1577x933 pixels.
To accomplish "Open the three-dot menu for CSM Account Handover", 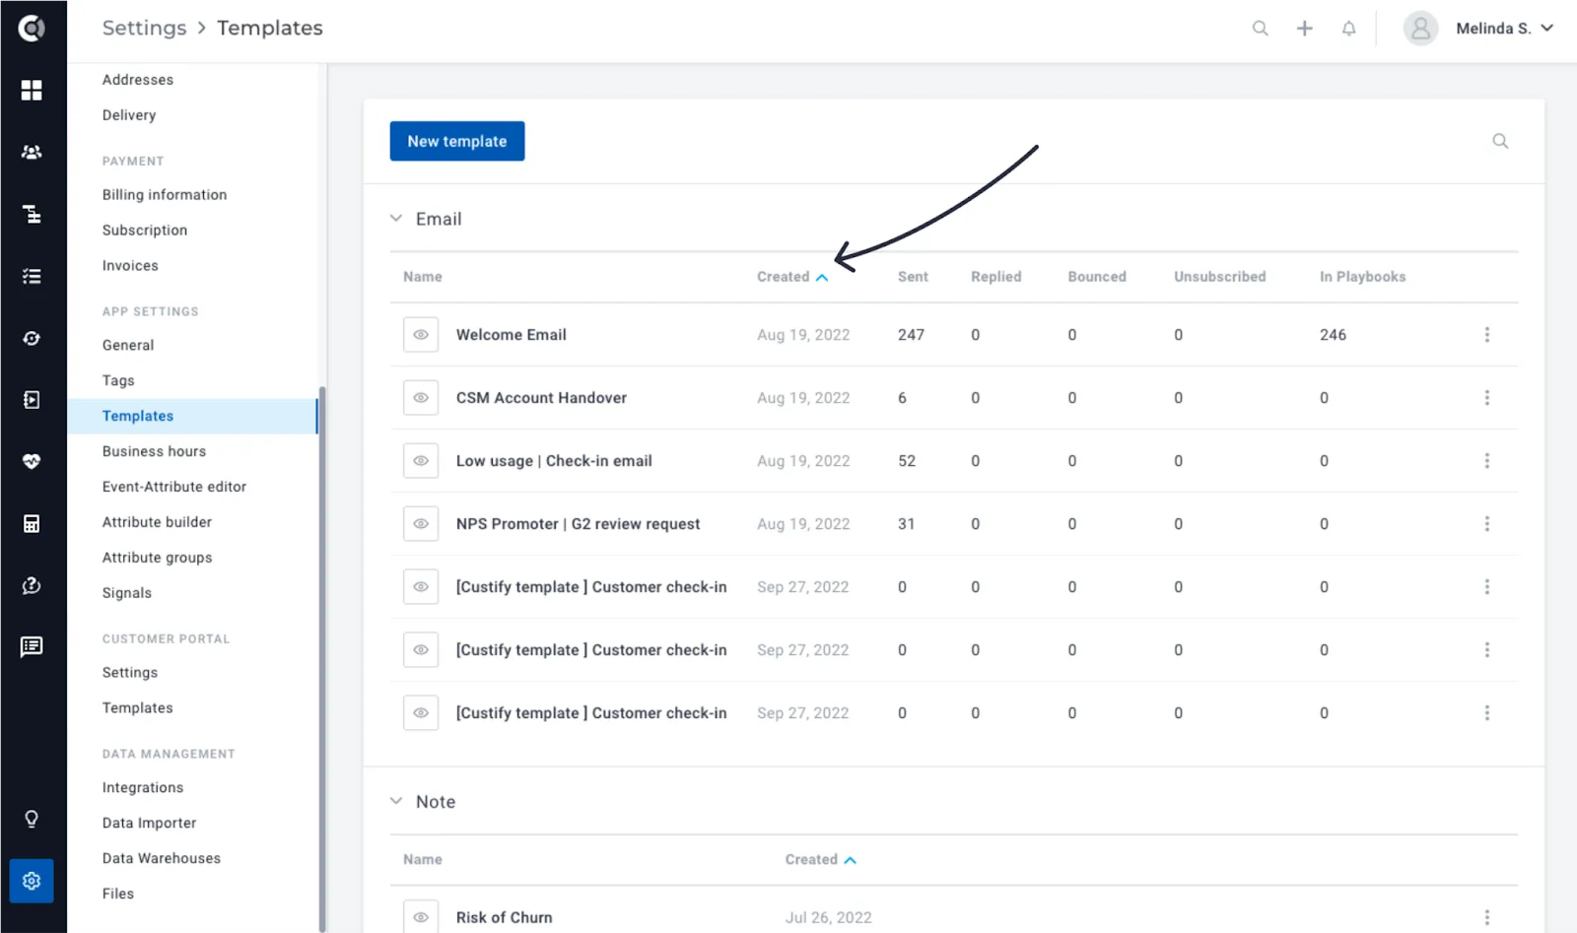I will 1486,398.
